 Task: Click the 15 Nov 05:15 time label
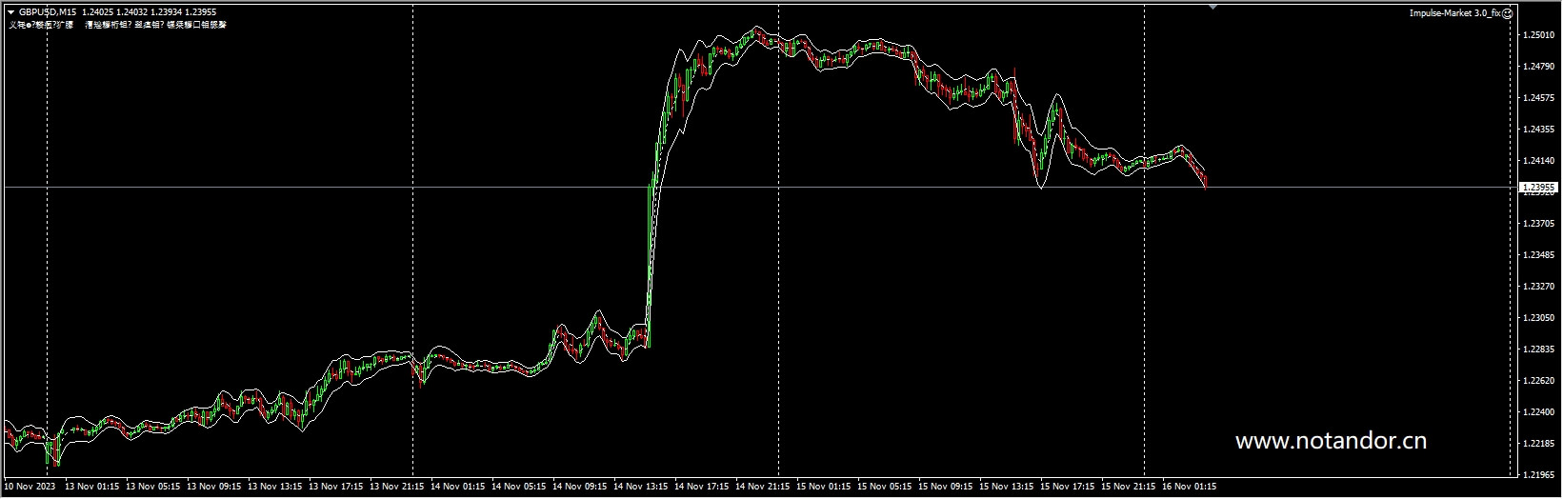(x=884, y=487)
